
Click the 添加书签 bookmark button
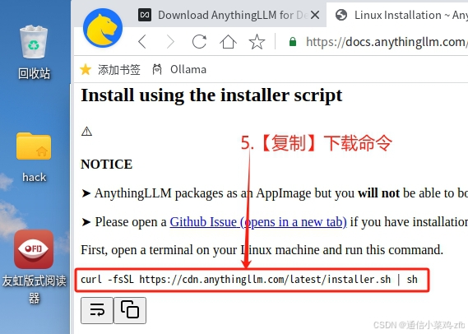(x=110, y=70)
